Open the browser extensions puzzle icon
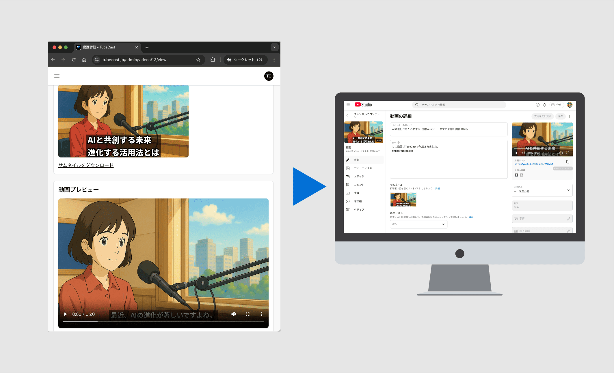Screen dimensions: 614x373 (213, 60)
